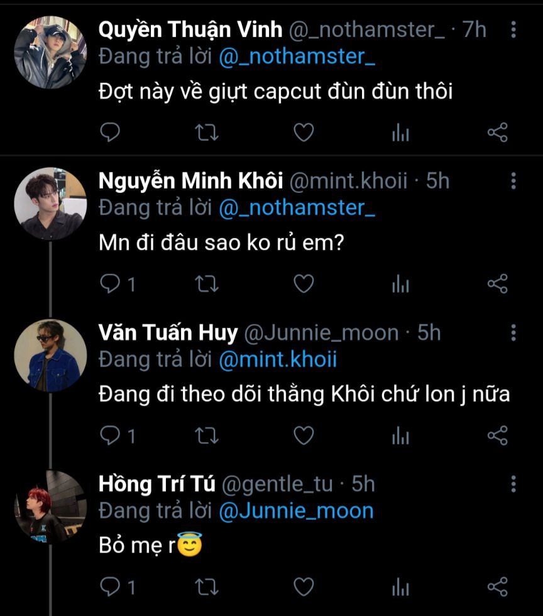Like Văn Tuấn Huy's tweet

point(304,436)
